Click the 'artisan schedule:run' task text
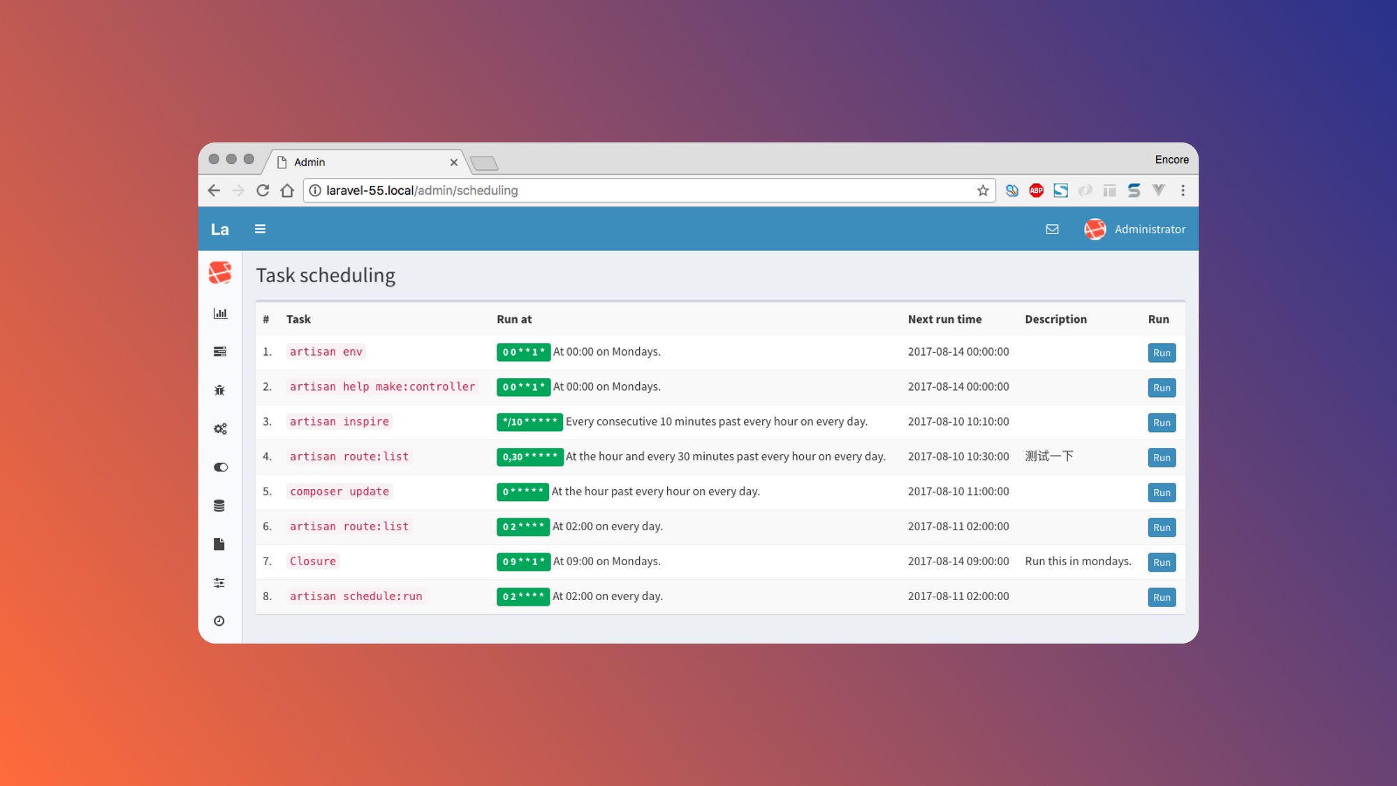 pyautogui.click(x=356, y=597)
